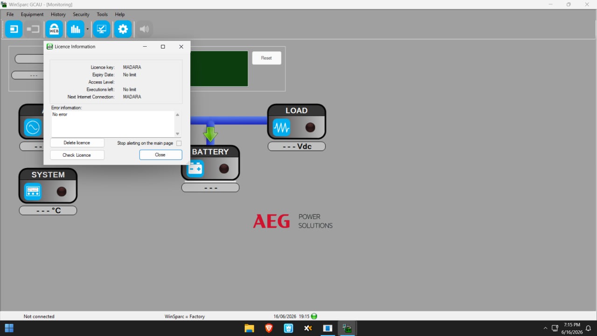Open the Help menu
The width and height of the screenshot is (597, 336).
click(x=120, y=14)
